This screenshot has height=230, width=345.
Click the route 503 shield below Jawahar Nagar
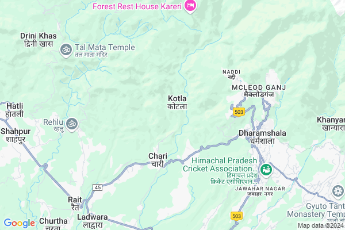[236, 216]
